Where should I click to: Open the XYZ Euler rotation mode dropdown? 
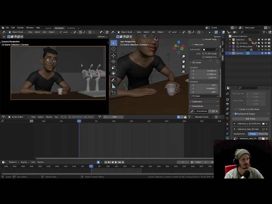click(x=204, y=96)
